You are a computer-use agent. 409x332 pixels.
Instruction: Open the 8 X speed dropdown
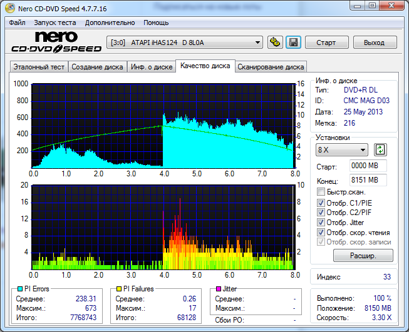tap(342, 150)
